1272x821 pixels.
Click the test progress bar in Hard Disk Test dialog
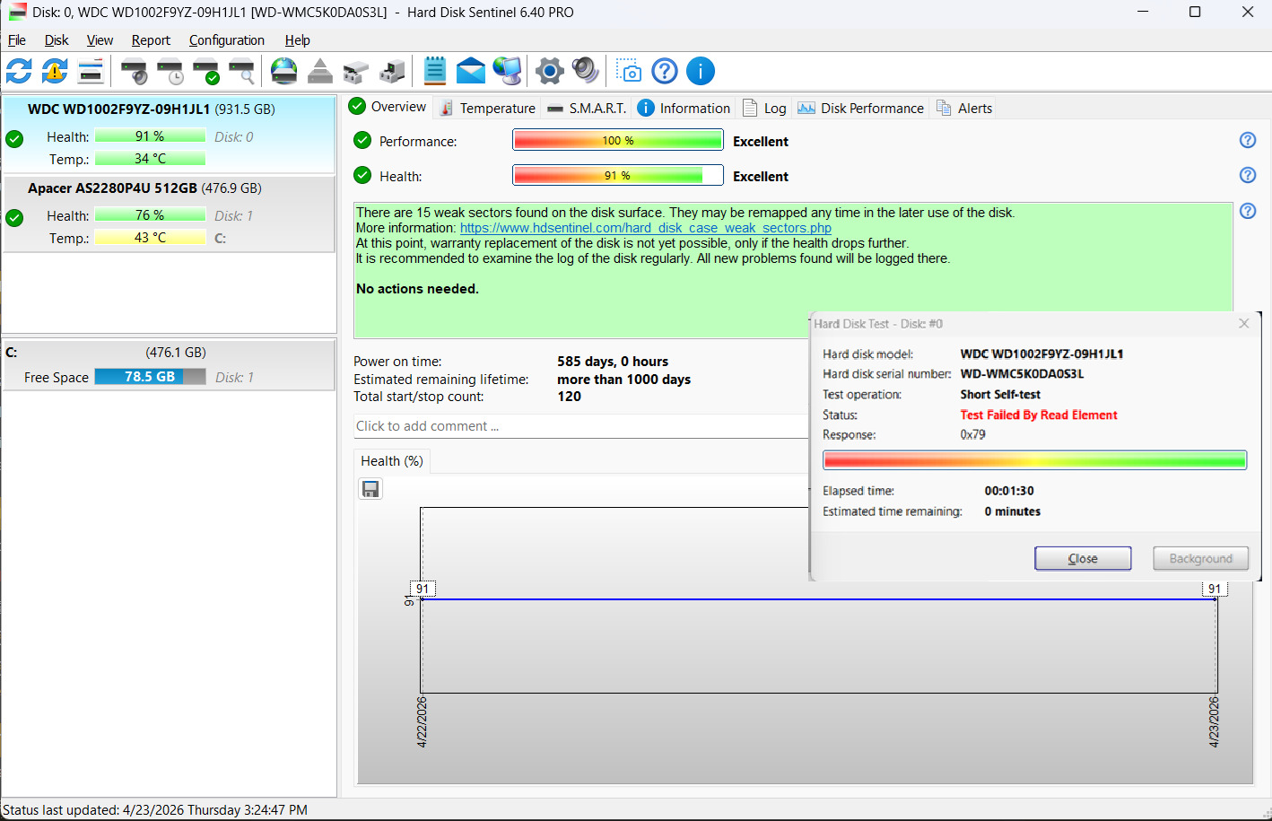pos(1034,460)
